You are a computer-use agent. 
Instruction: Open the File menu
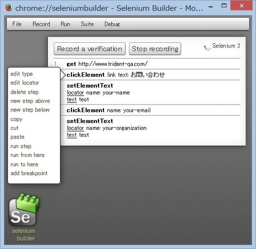(x=17, y=24)
